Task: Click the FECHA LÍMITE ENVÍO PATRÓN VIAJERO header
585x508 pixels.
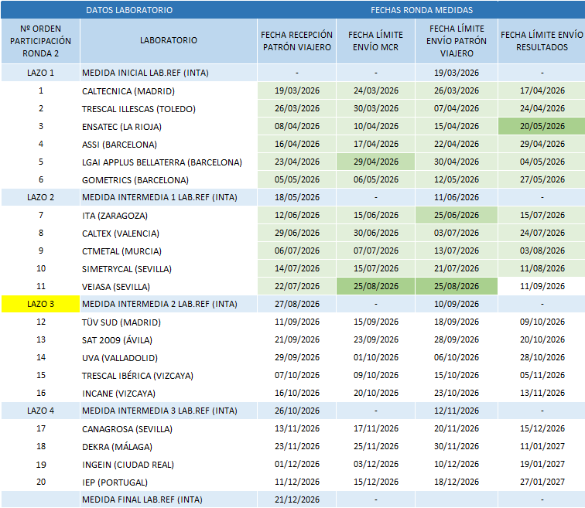Action: coord(457,41)
